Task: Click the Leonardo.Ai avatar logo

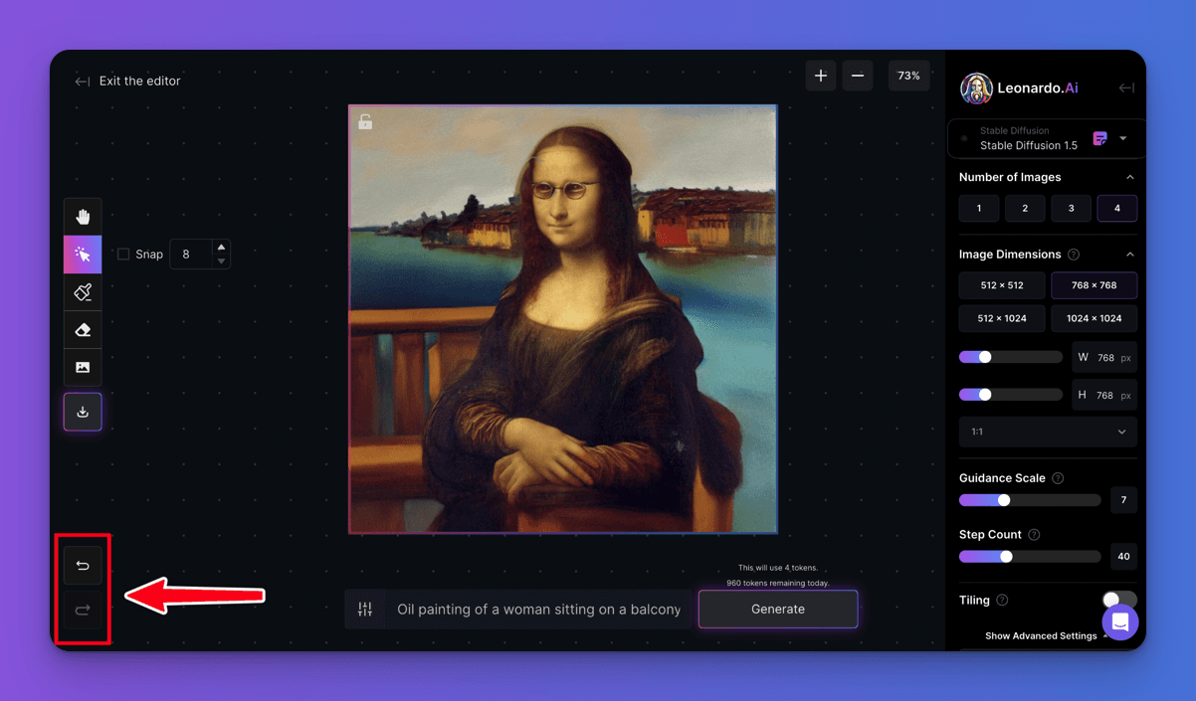Action: tap(976, 88)
